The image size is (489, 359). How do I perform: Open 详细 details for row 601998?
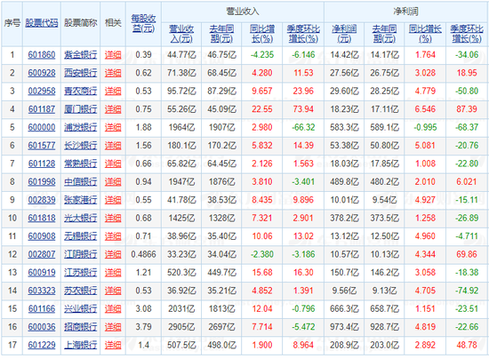point(113,181)
